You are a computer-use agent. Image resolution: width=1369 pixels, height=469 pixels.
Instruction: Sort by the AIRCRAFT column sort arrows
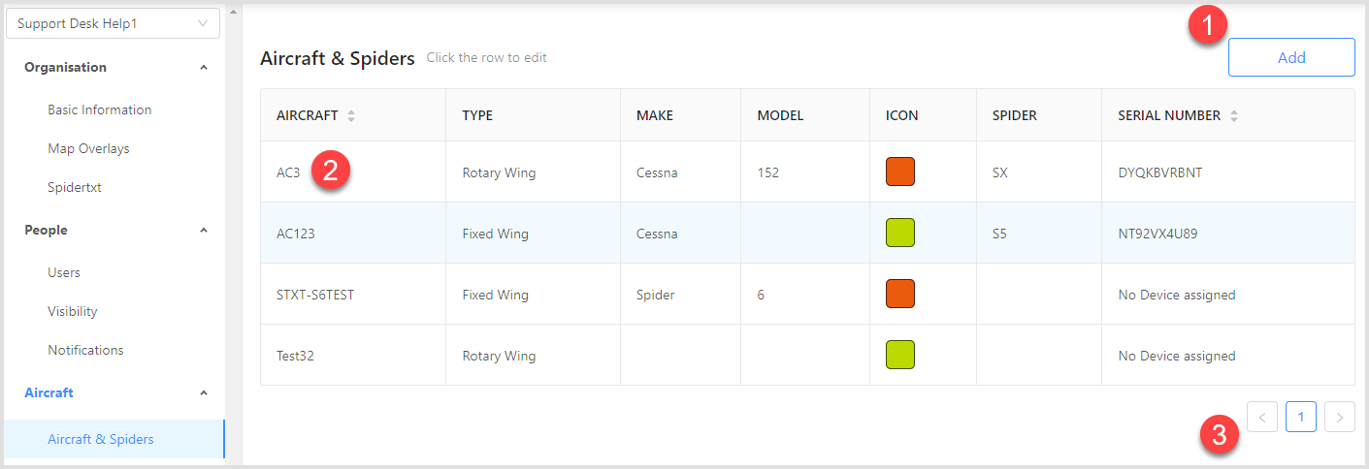pyautogui.click(x=351, y=115)
